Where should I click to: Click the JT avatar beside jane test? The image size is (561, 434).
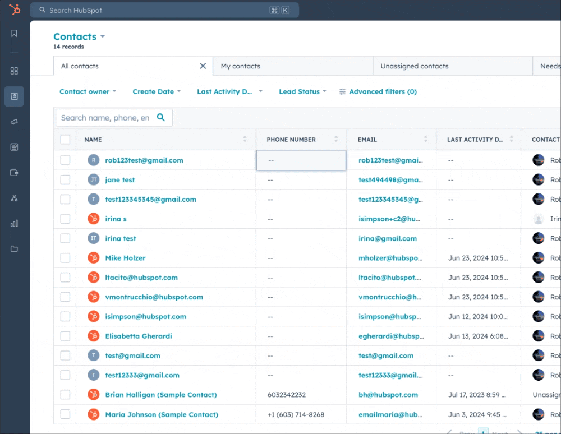pyautogui.click(x=94, y=179)
